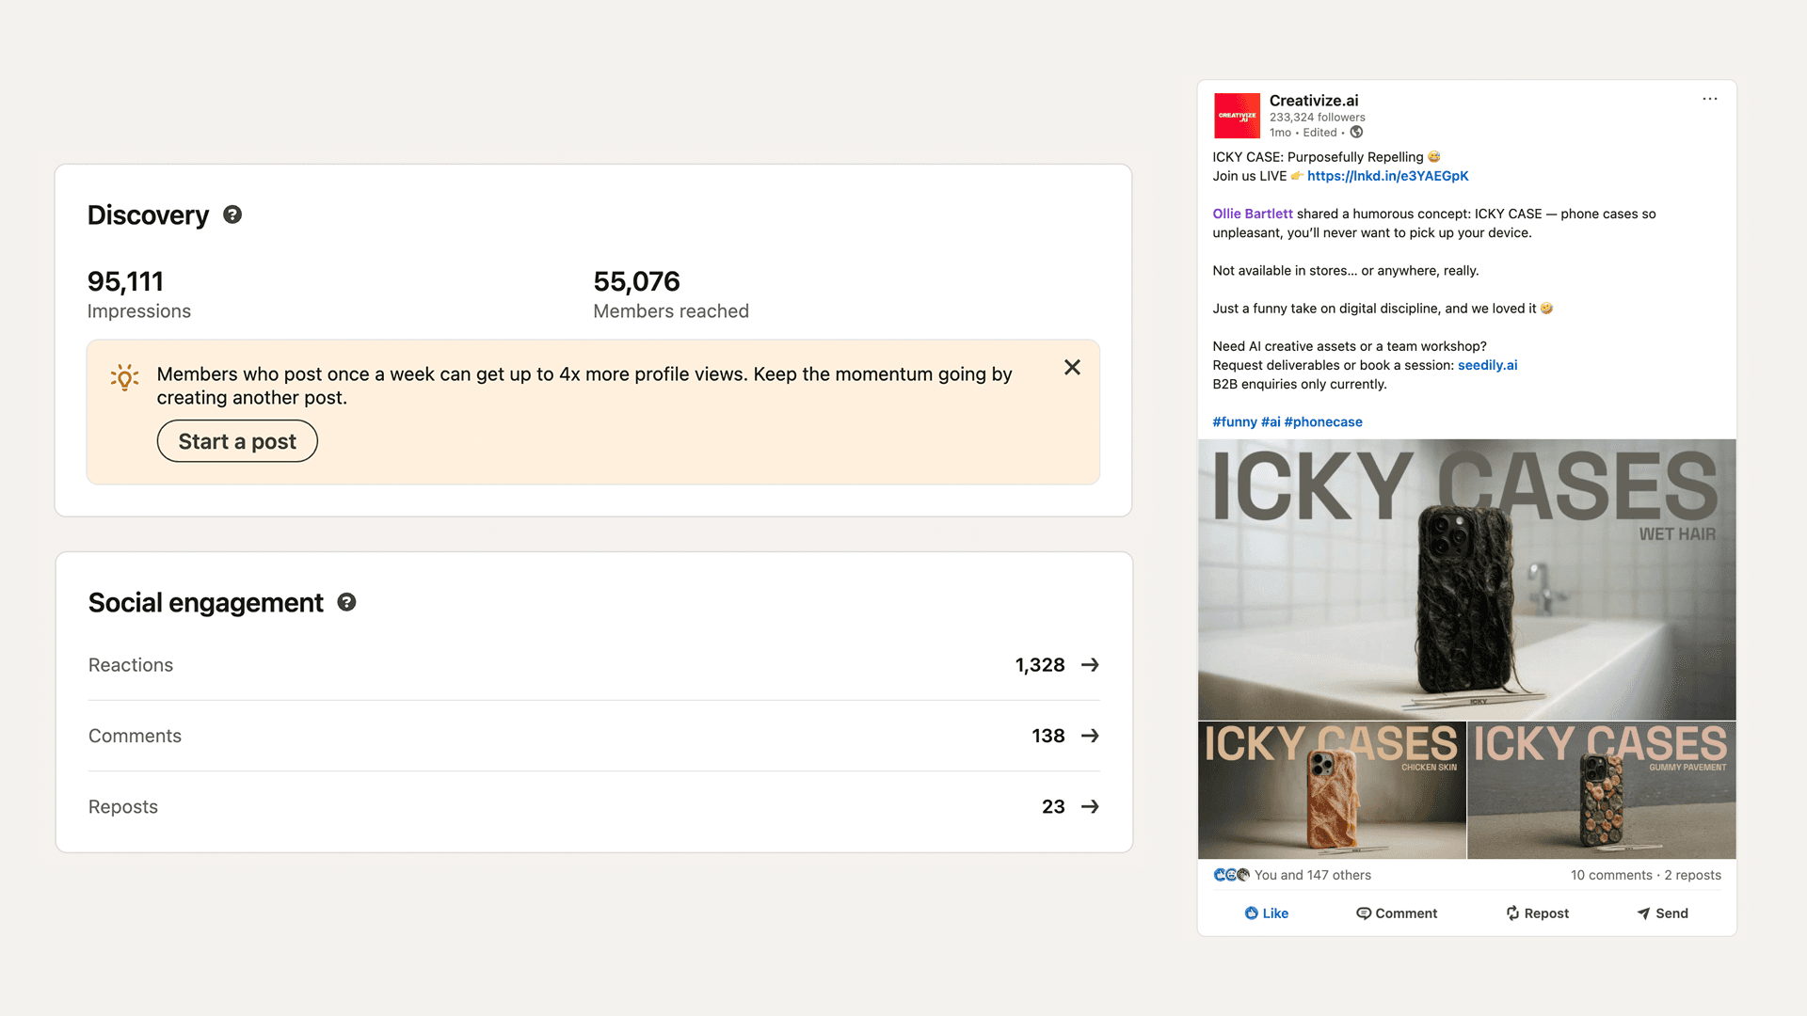Image resolution: width=1807 pixels, height=1016 pixels.
Task: Open Reactions details arrow
Action: pos(1090,665)
